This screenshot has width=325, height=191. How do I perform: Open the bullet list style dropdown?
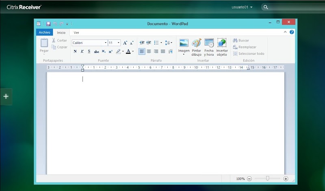[161, 43]
